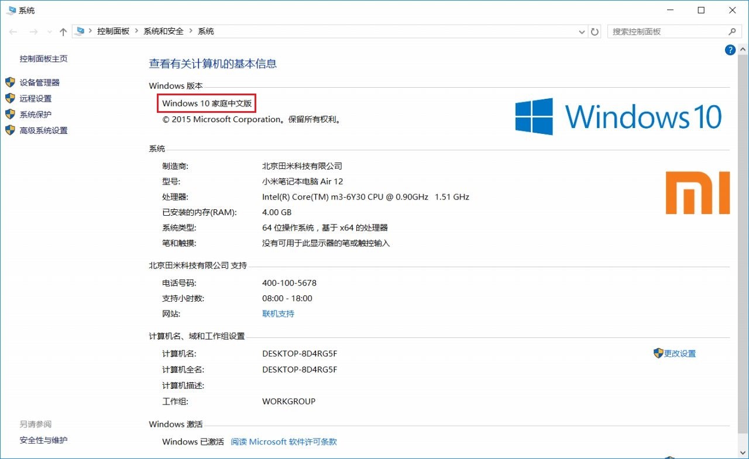Expand chevron after 控制面板 breadcrumb
Screen dimensions: 749x459
coord(136,32)
